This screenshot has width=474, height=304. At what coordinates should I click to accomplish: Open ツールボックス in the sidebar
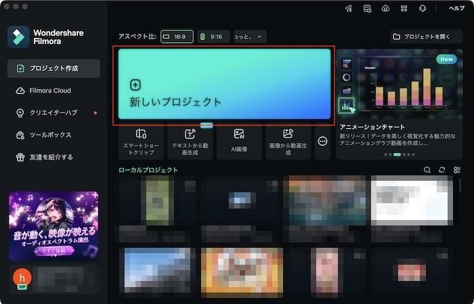point(53,135)
